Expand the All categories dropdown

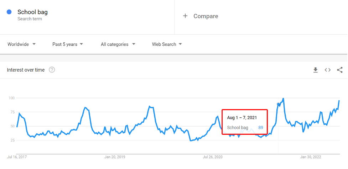[x=118, y=44]
